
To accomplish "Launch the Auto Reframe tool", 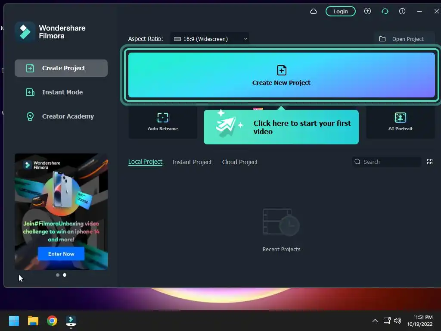I will click(162, 122).
